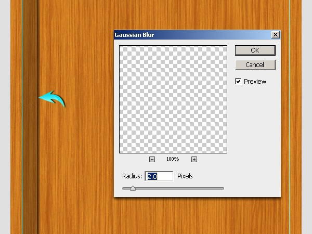Click the Radius value input field
The height and width of the screenshot is (234, 312).
[159, 176]
